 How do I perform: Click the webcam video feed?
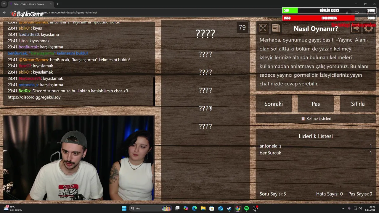78,158
